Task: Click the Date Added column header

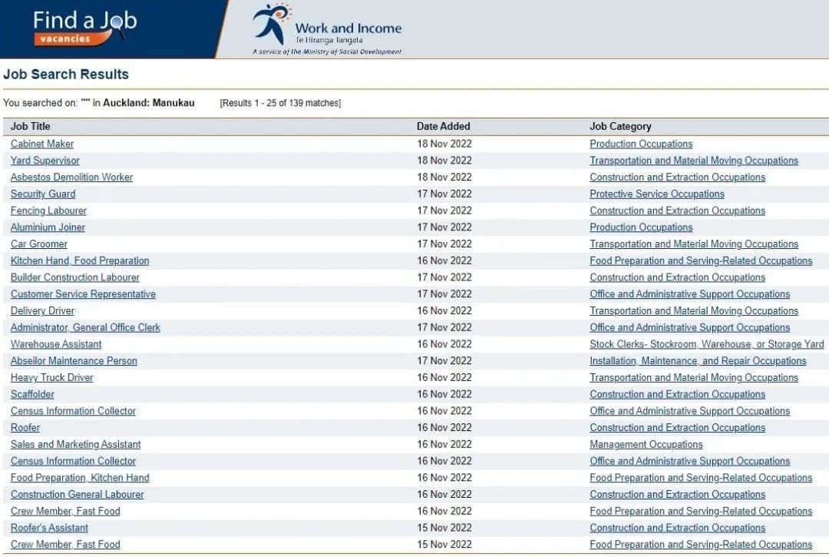Action: point(443,127)
